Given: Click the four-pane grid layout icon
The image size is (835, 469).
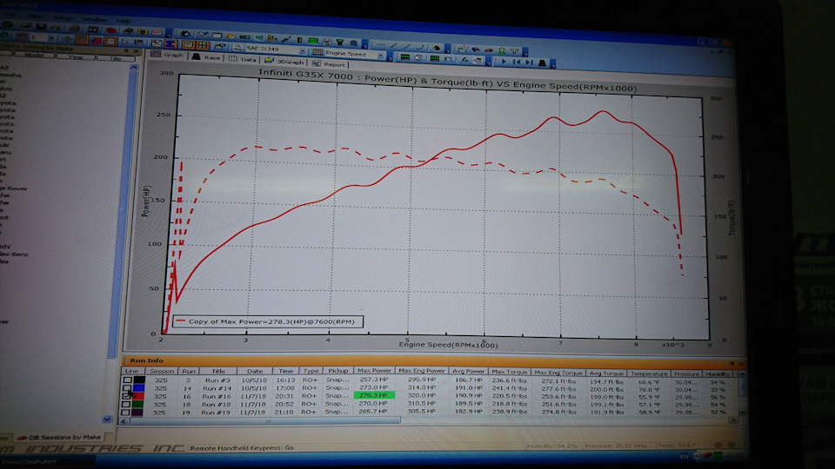Looking at the screenshot, I should click(203, 46).
